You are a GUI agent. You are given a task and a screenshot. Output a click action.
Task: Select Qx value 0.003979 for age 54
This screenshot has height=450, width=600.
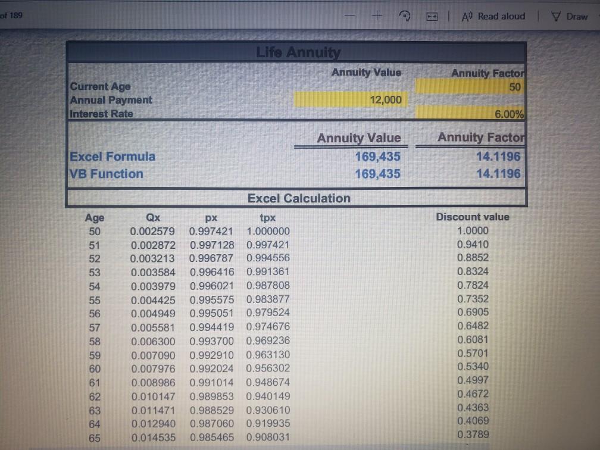click(153, 286)
